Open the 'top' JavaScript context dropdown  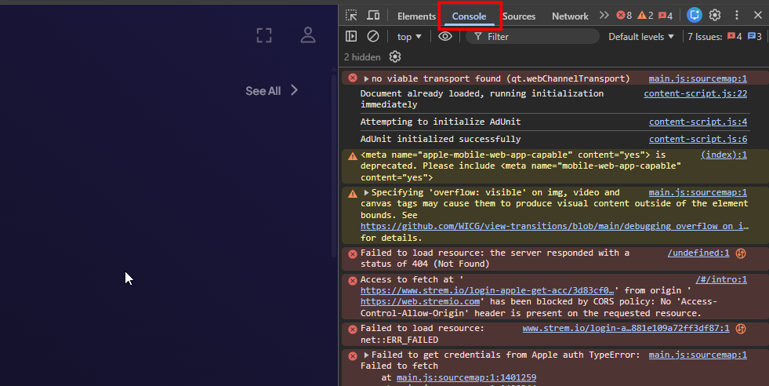(409, 36)
